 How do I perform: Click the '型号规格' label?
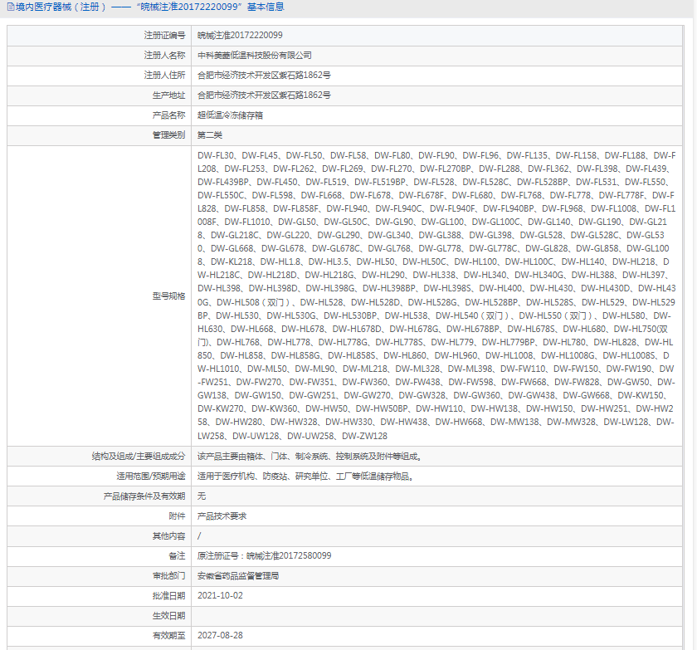coord(169,296)
